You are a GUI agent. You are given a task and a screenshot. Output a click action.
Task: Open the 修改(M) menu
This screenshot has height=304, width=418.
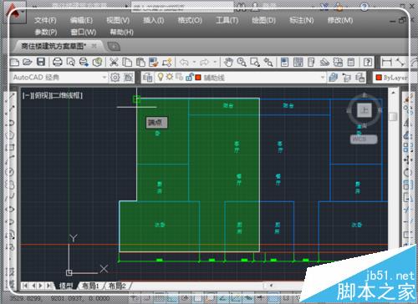[340, 20]
